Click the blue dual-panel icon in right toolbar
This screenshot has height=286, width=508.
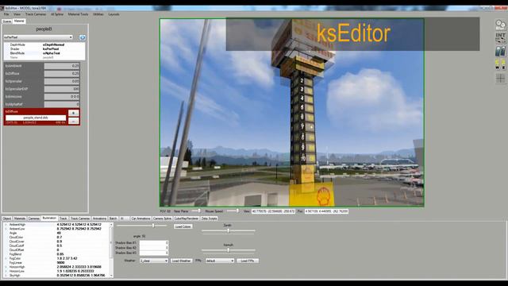tap(500, 51)
